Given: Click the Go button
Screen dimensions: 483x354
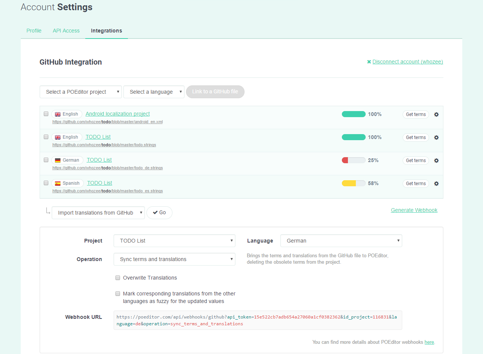Looking at the screenshot, I should (x=159, y=213).
